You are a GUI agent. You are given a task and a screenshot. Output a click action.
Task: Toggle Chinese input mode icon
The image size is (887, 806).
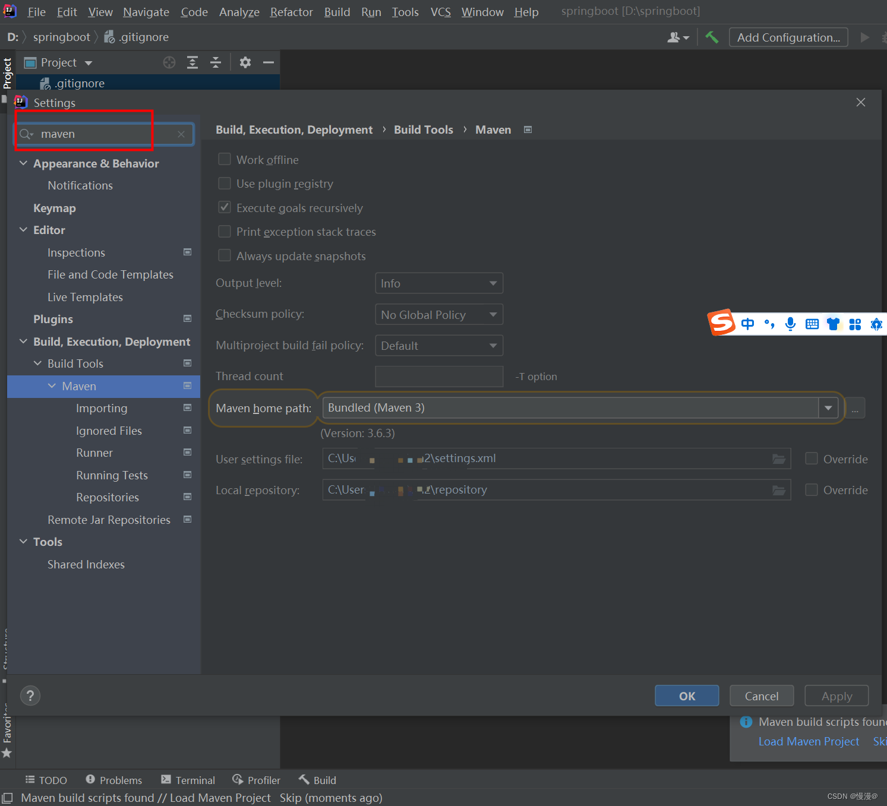(747, 324)
